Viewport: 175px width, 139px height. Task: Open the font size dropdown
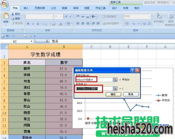click(61, 16)
